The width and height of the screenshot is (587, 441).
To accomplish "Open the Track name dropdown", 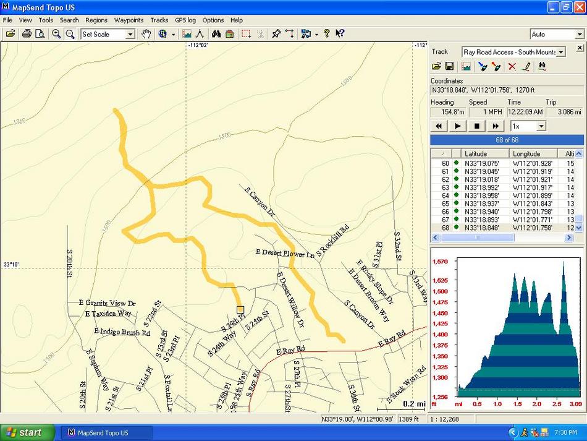I will 561,52.
